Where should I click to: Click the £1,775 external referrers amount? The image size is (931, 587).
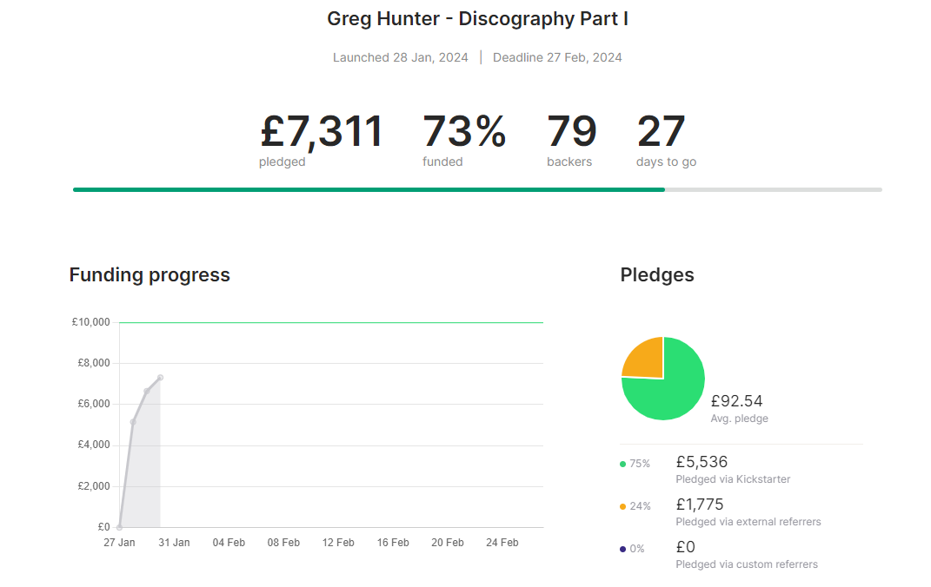[x=700, y=505]
